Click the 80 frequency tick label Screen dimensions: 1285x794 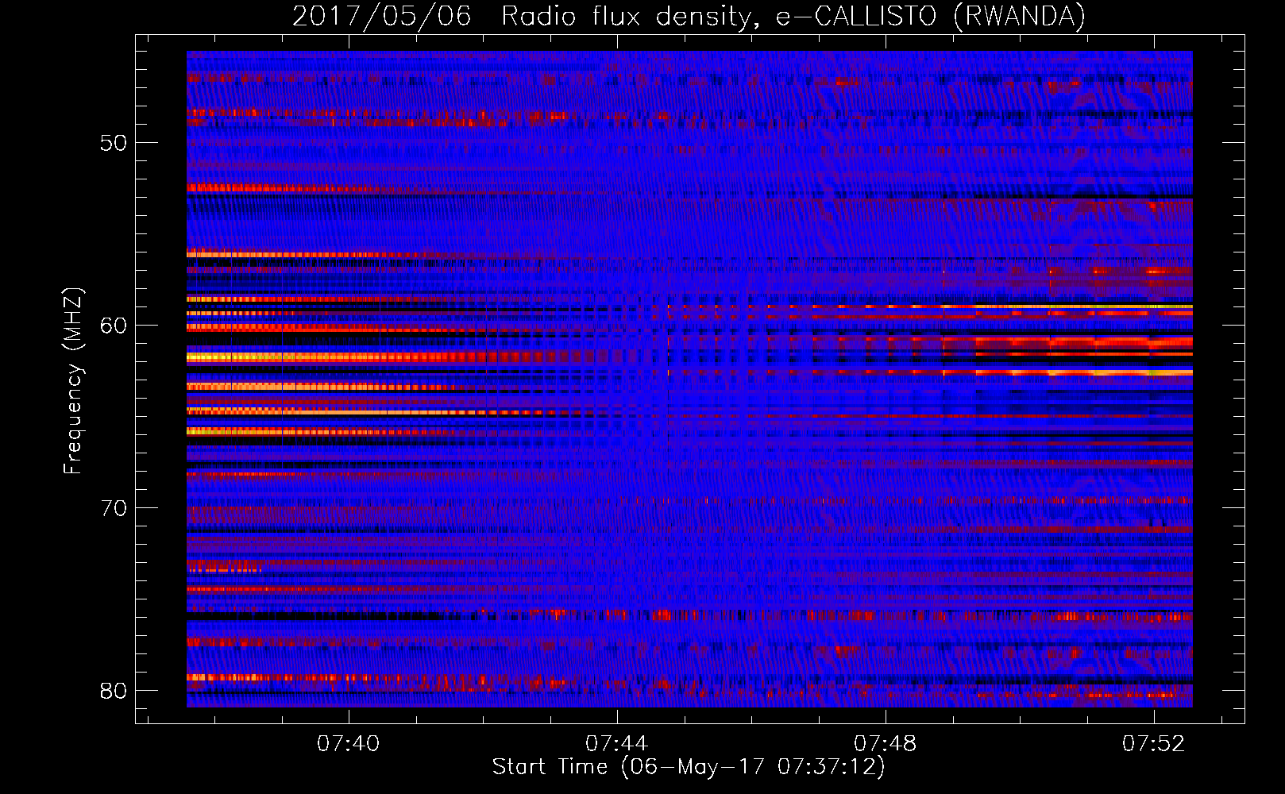tap(114, 691)
